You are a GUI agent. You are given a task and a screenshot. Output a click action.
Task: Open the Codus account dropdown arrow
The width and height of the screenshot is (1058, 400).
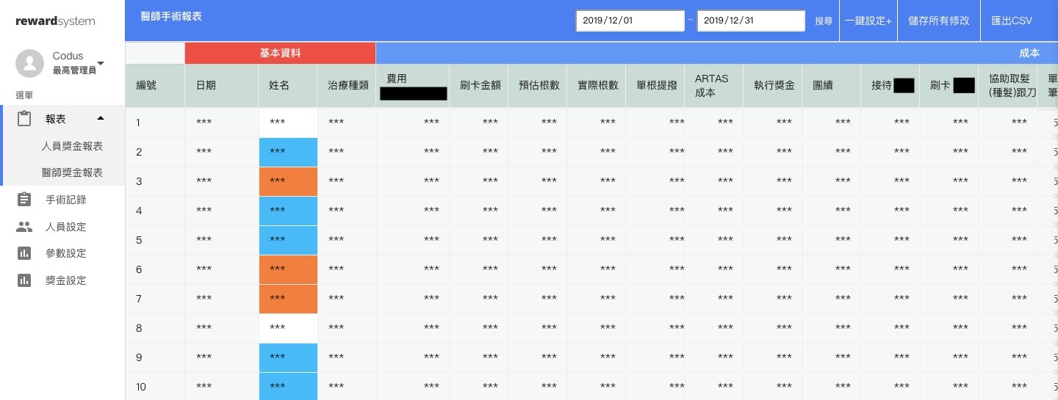tap(101, 64)
